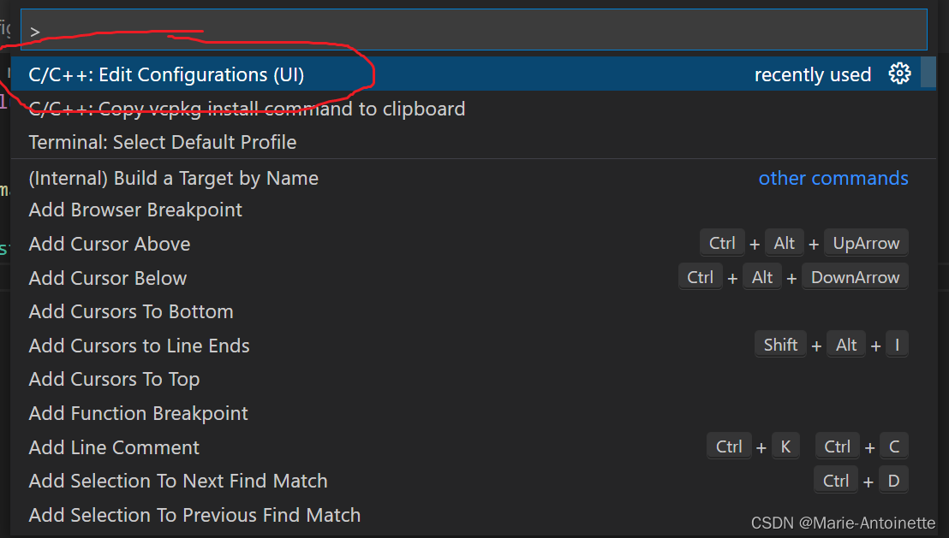Screen dimensions: 949x538
Task: Select "Add Cursors to Line Ends"
Action: [139, 346]
